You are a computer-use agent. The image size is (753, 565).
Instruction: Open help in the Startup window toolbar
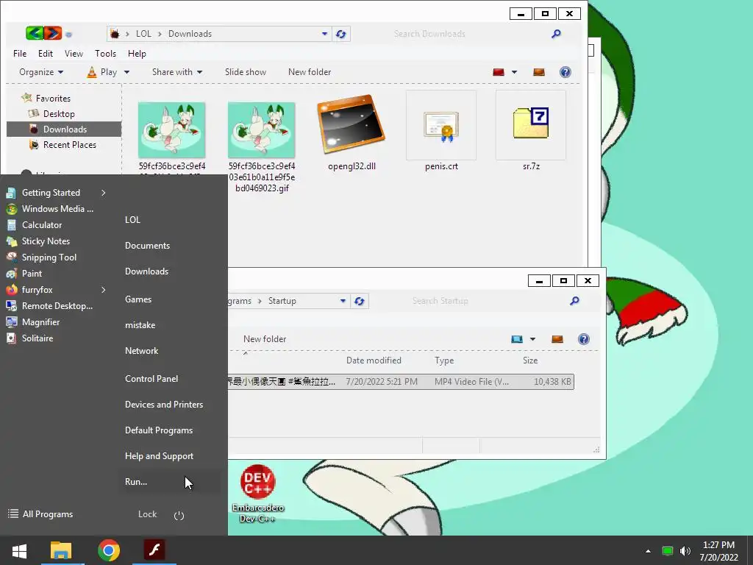pyautogui.click(x=583, y=339)
